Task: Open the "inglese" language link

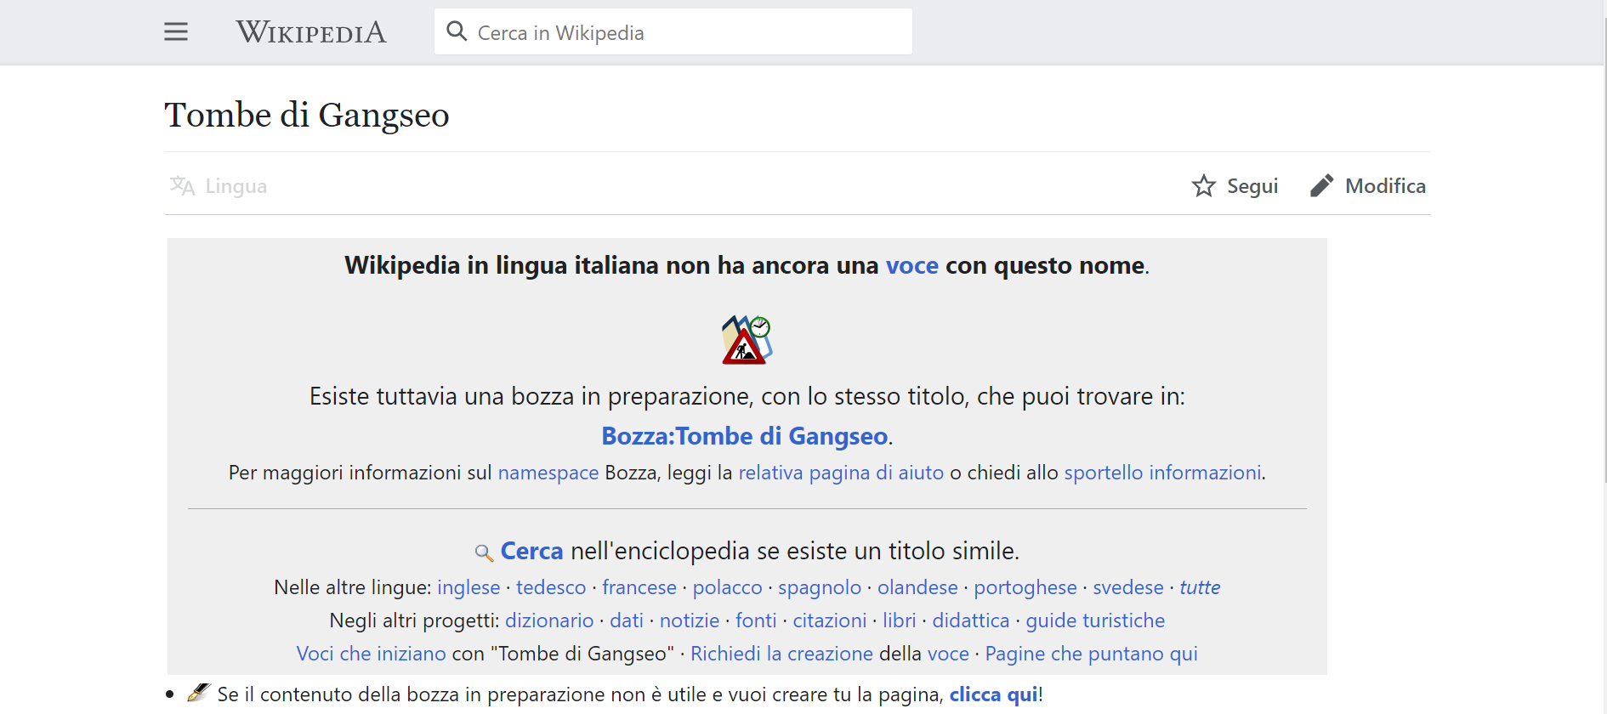Action: click(468, 587)
